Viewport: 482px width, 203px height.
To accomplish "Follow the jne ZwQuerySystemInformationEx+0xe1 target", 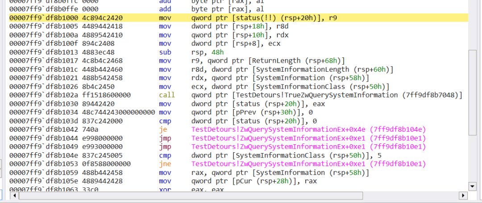I will [x=309, y=164].
